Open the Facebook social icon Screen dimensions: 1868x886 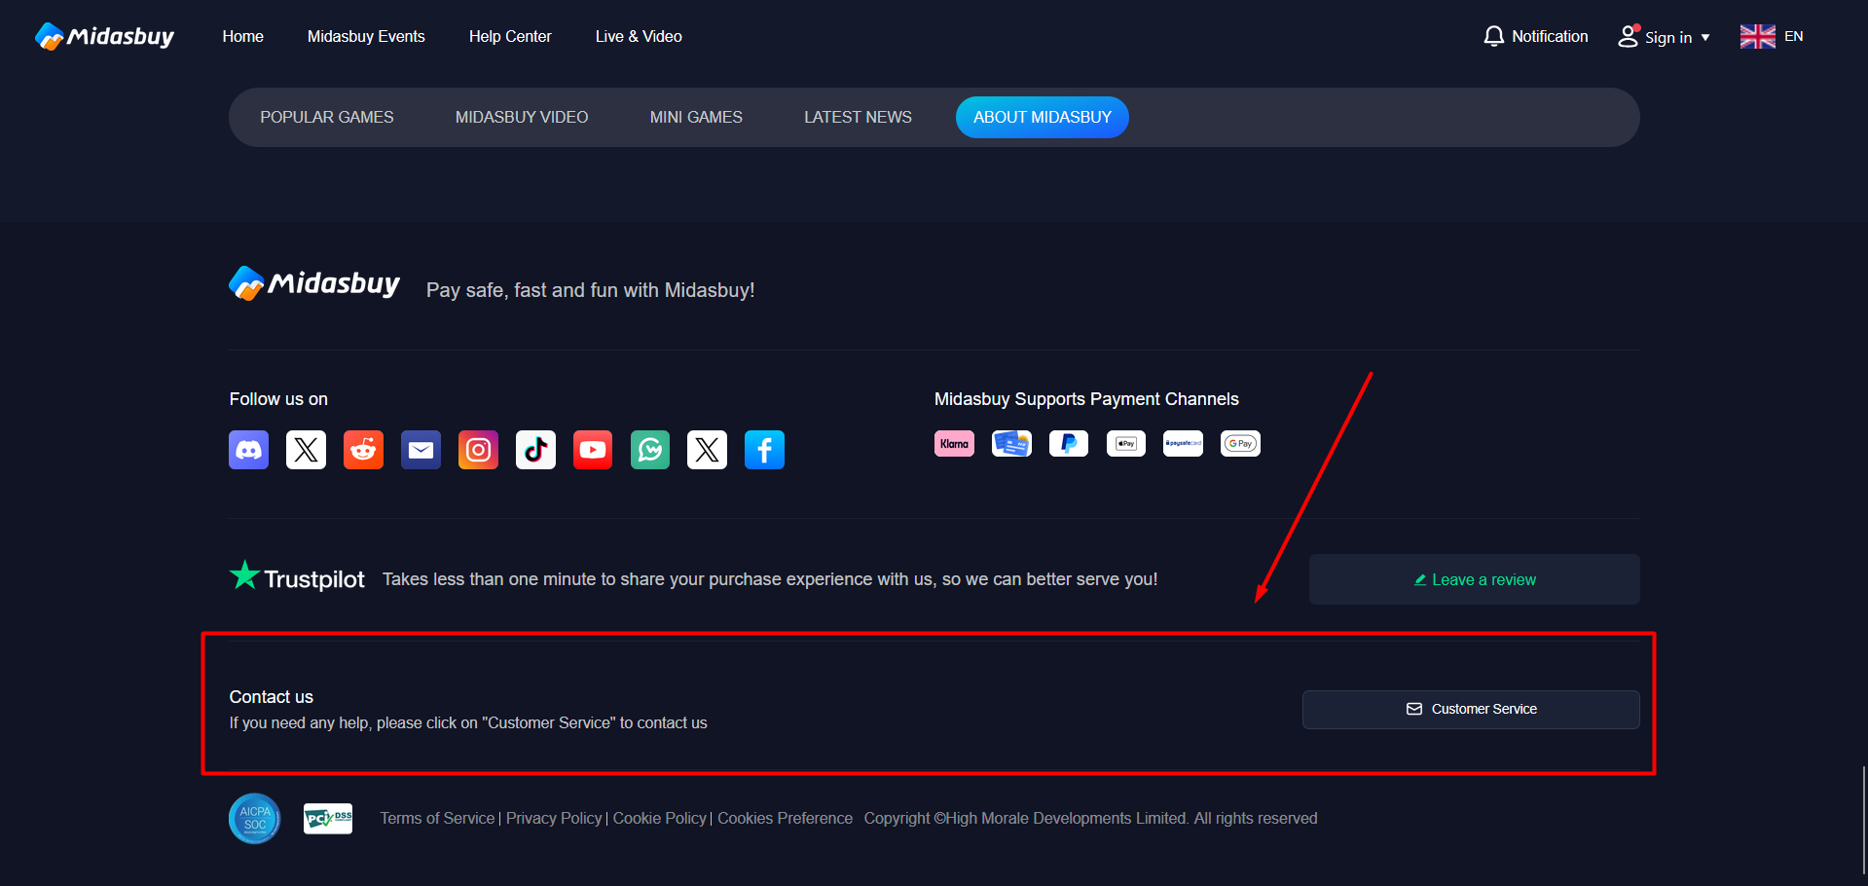point(764,450)
